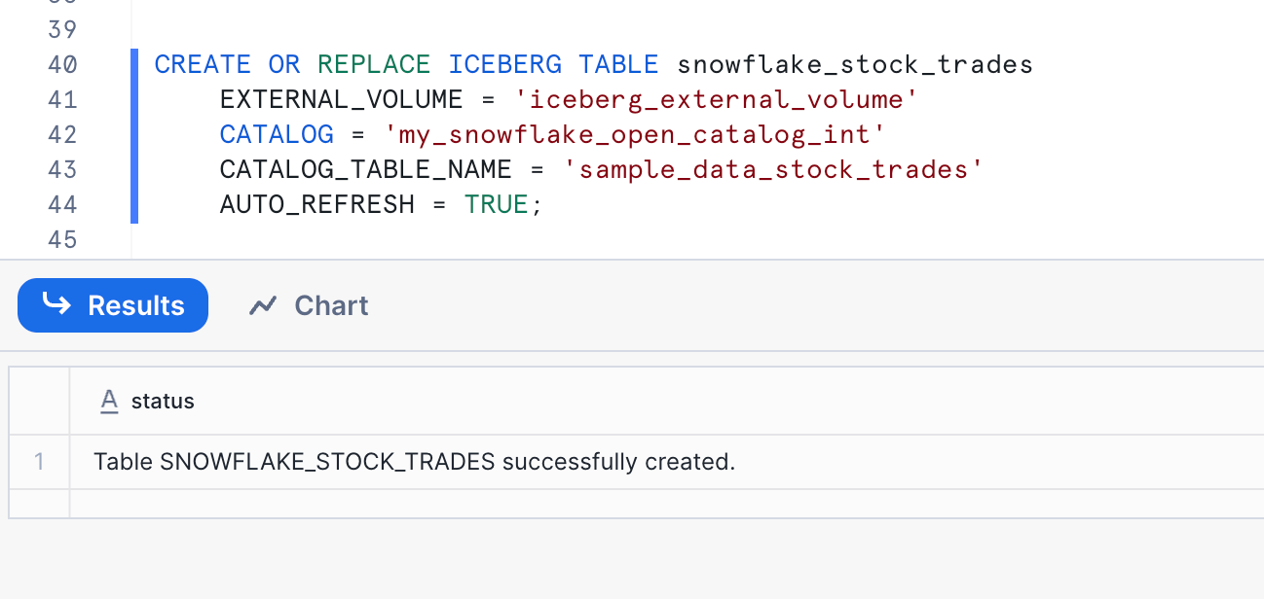Click the blue statement indicator bar

(x=134, y=135)
